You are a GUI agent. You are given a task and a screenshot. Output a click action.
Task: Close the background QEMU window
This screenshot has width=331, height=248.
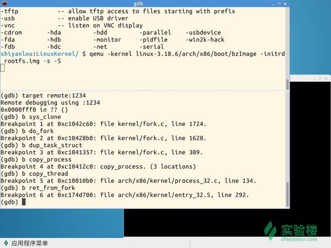coord(326,78)
